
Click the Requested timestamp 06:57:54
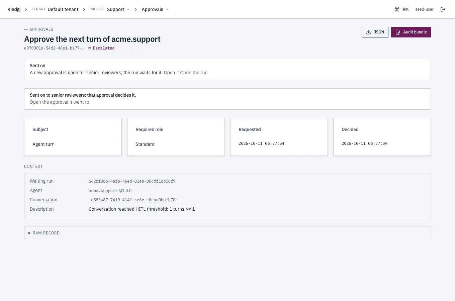tap(261, 143)
